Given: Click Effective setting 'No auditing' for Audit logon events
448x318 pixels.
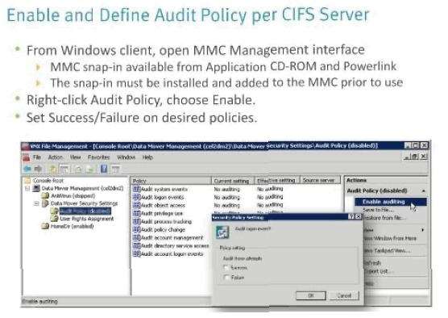Looking at the screenshot, I should point(270,197).
